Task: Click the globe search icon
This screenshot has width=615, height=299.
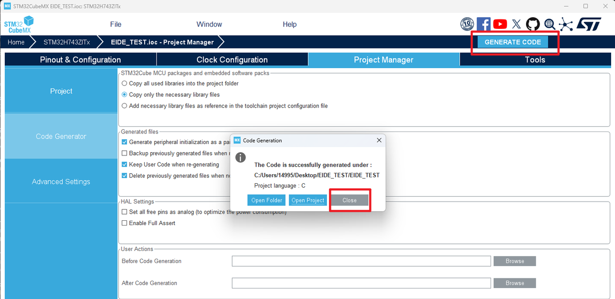Action: click(550, 24)
